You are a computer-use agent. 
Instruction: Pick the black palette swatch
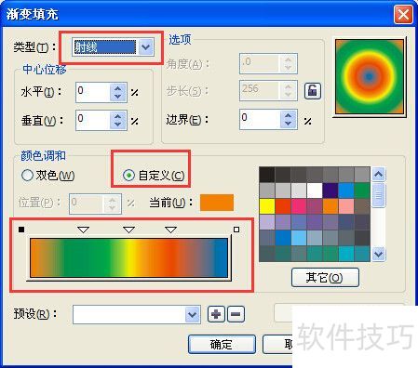[x=267, y=175]
